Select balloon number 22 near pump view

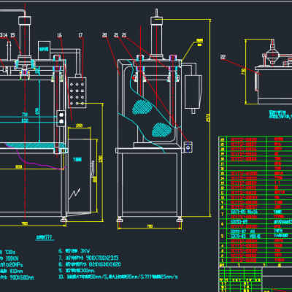click(x=223, y=57)
